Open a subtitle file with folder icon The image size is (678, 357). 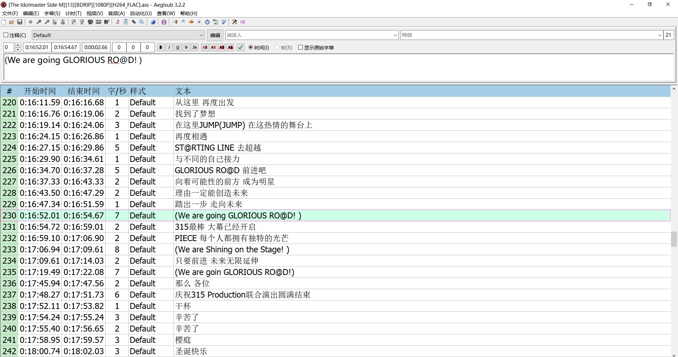pos(12,22)
